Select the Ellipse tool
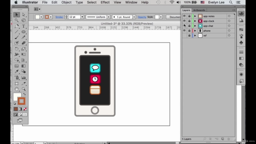The width and height of the screenshot is (256, 144). (x=24, y=32)
